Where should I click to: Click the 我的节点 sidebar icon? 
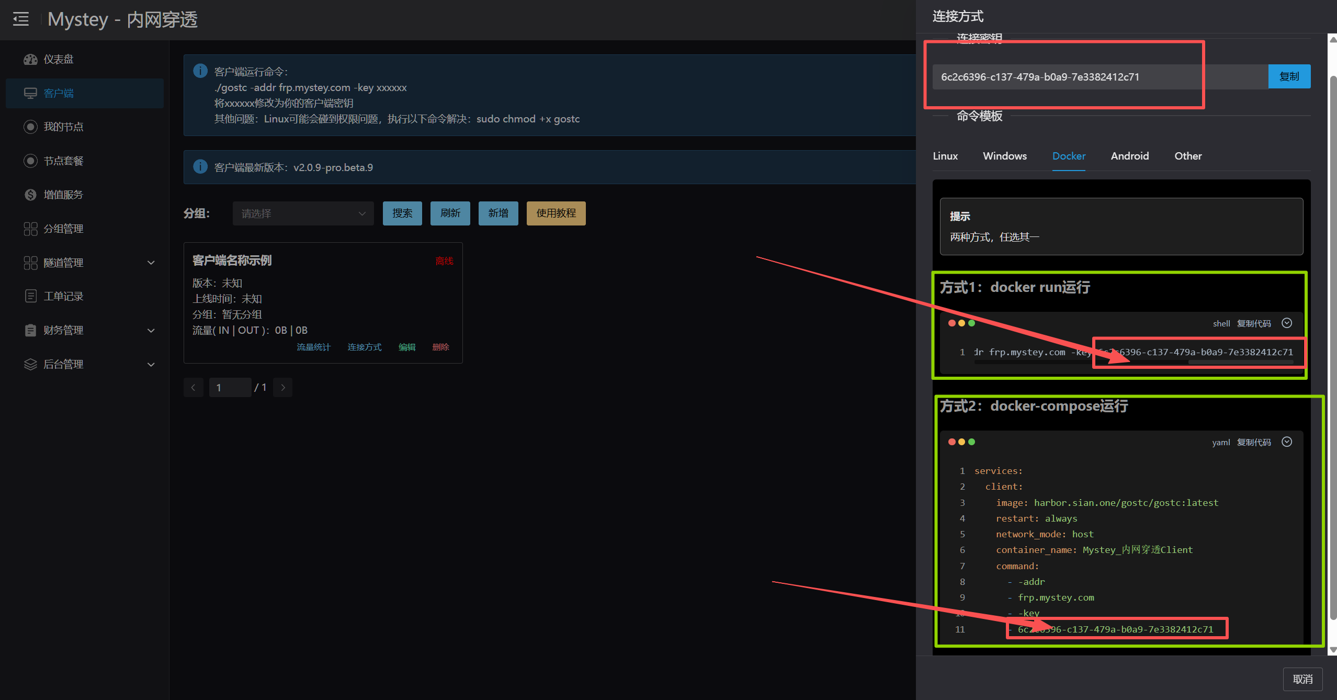coord(30,127)
